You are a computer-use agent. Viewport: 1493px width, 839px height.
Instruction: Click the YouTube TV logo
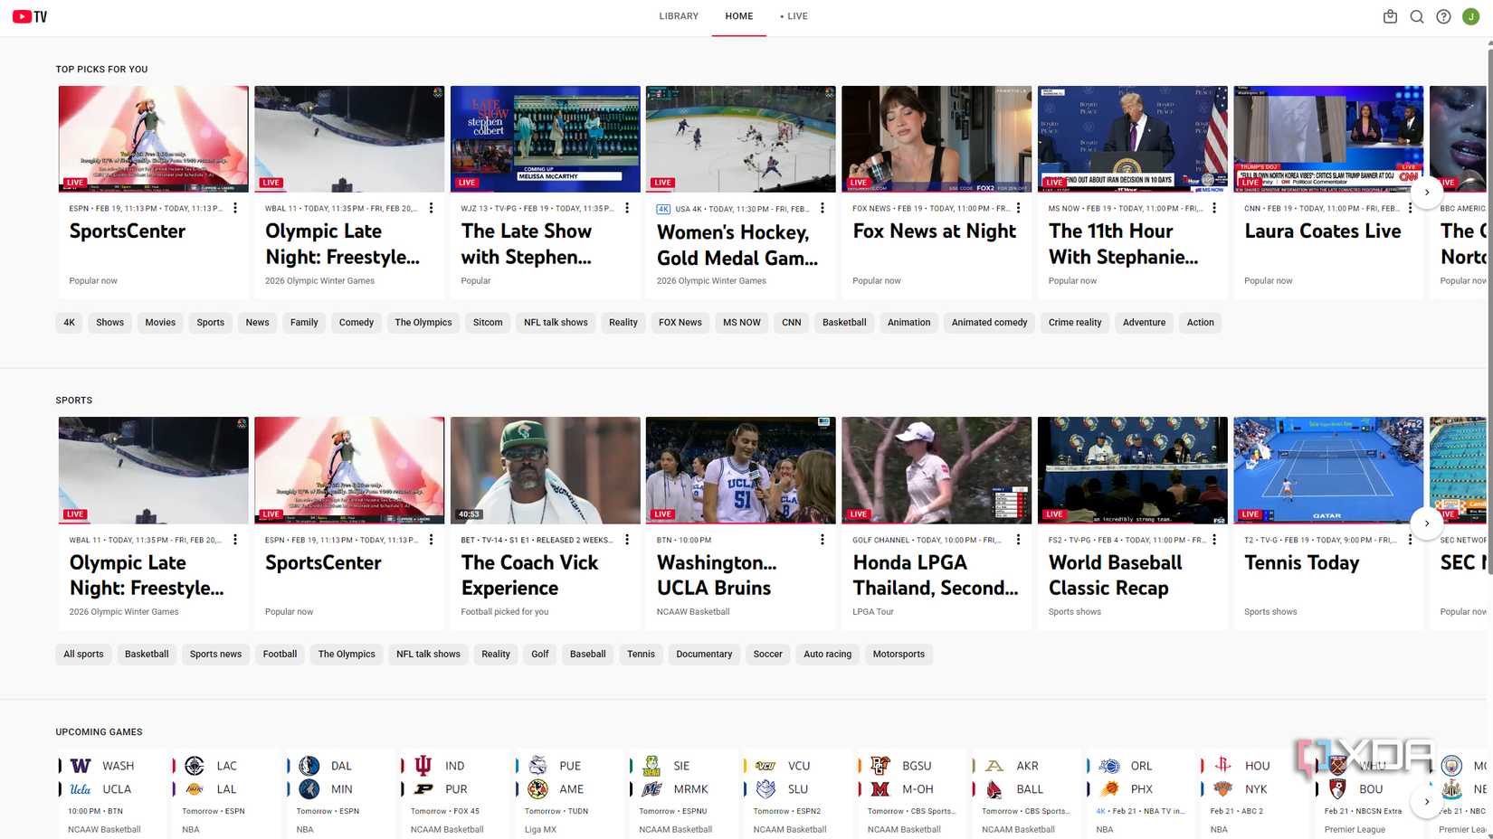30,16
